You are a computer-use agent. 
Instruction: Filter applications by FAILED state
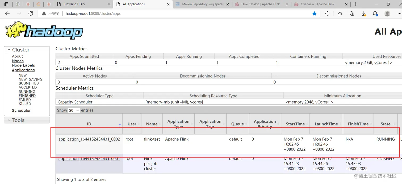pos(25,100)
